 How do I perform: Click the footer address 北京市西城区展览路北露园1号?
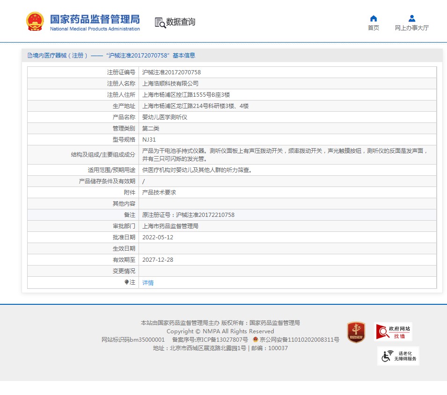pos(208,348)
